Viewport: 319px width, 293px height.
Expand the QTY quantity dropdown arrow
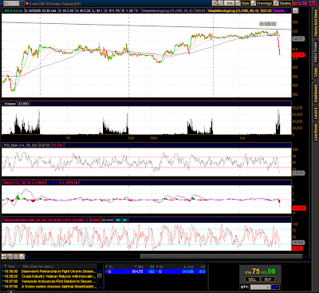(x=278, y=287)
